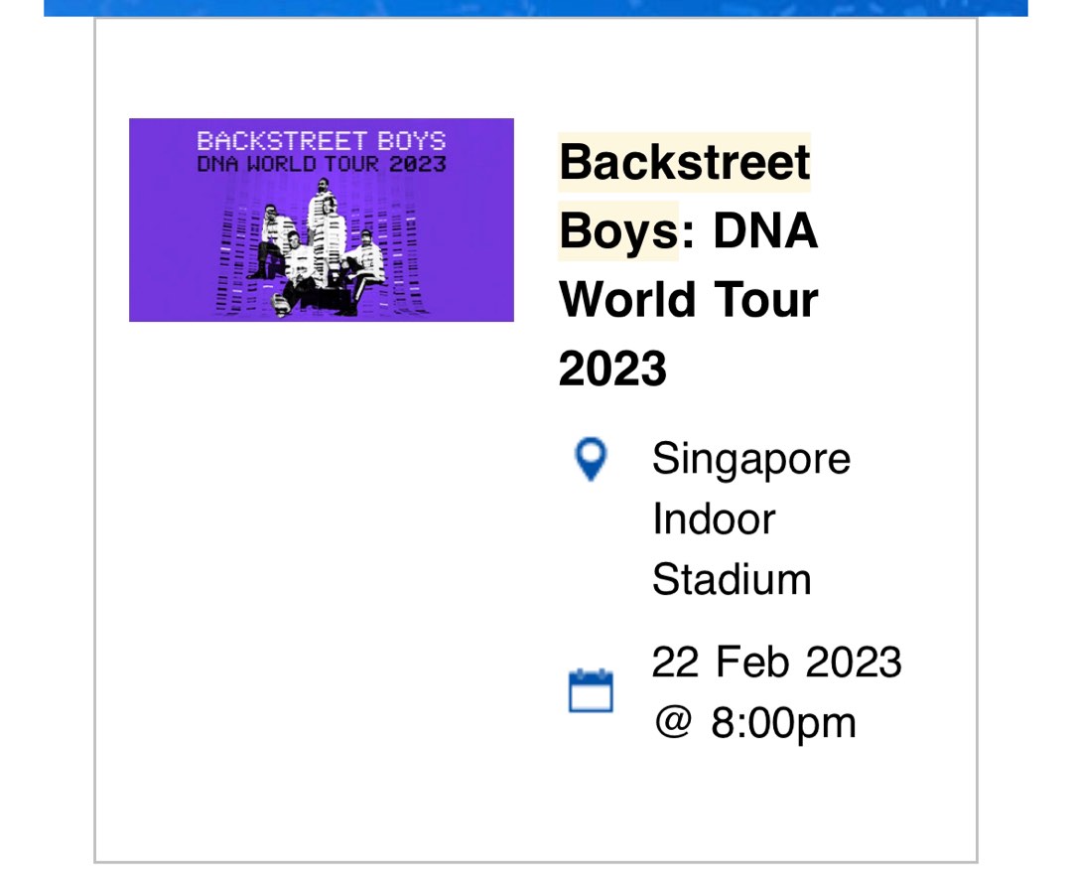Click the highlighted word "Boys" in the title

[617, 231]
